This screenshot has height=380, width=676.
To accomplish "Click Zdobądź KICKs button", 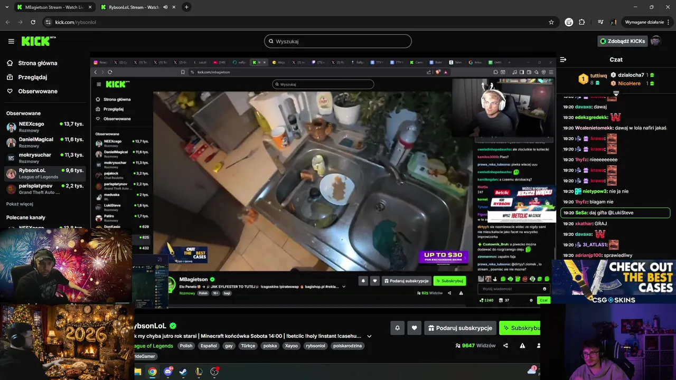I will 622,41.
